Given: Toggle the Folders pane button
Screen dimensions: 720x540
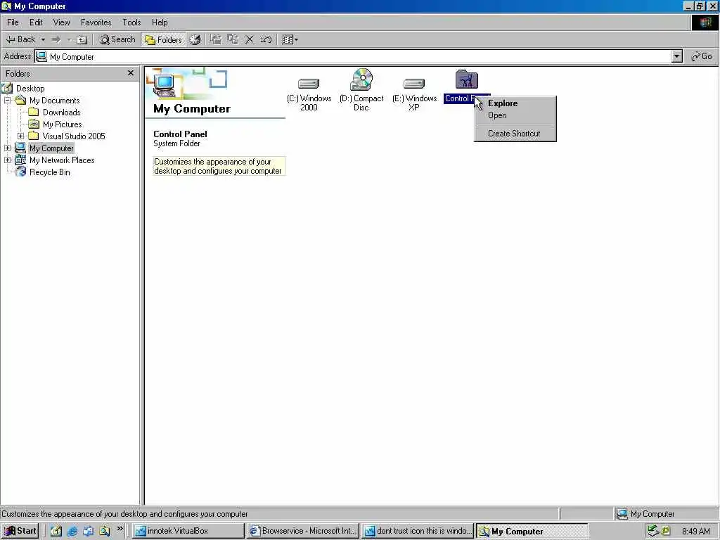Looking at the screenshot, I should [x=163, y=40].
